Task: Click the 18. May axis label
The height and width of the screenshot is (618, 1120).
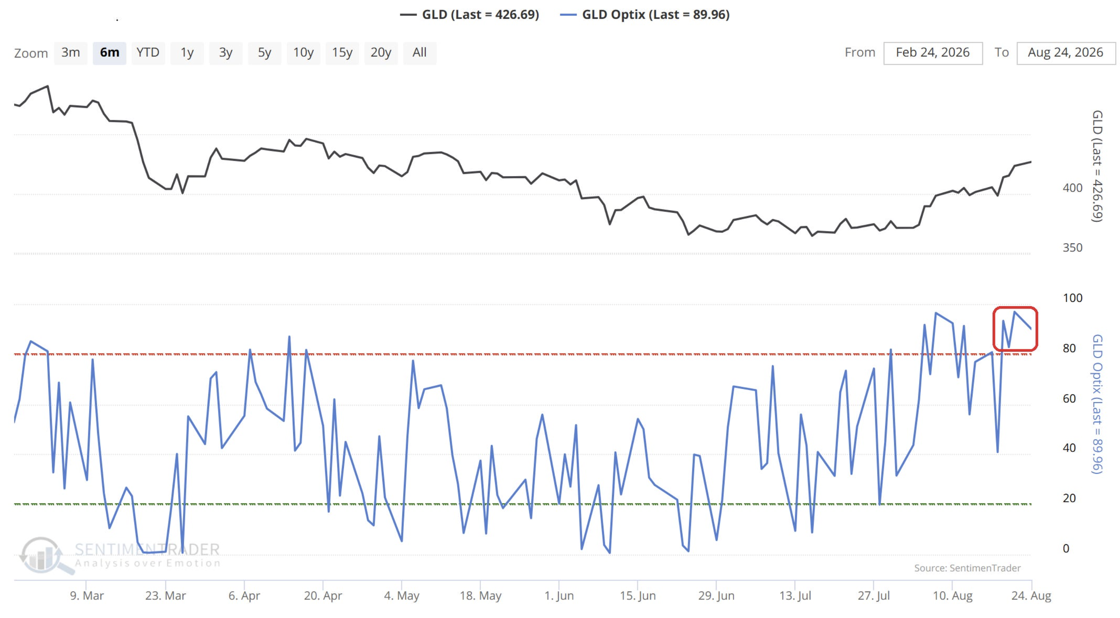Action: pyautogui.click(x=481, y=595)
